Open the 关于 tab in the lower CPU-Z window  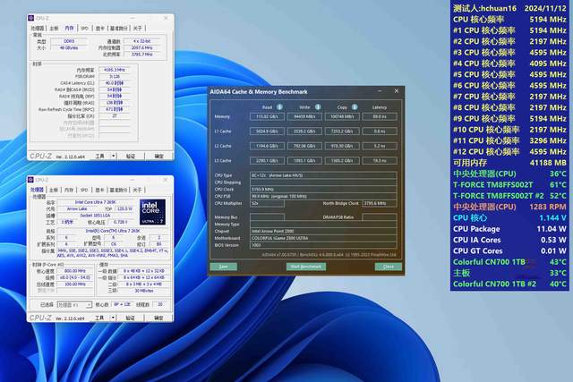click(x=137, y=190)
